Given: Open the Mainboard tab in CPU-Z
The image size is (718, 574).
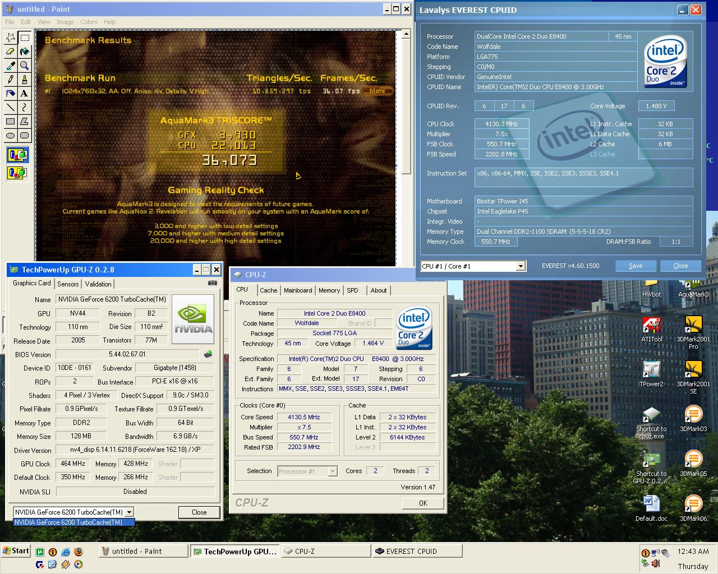Looking at the screenshot, I should tap(298, 290).
